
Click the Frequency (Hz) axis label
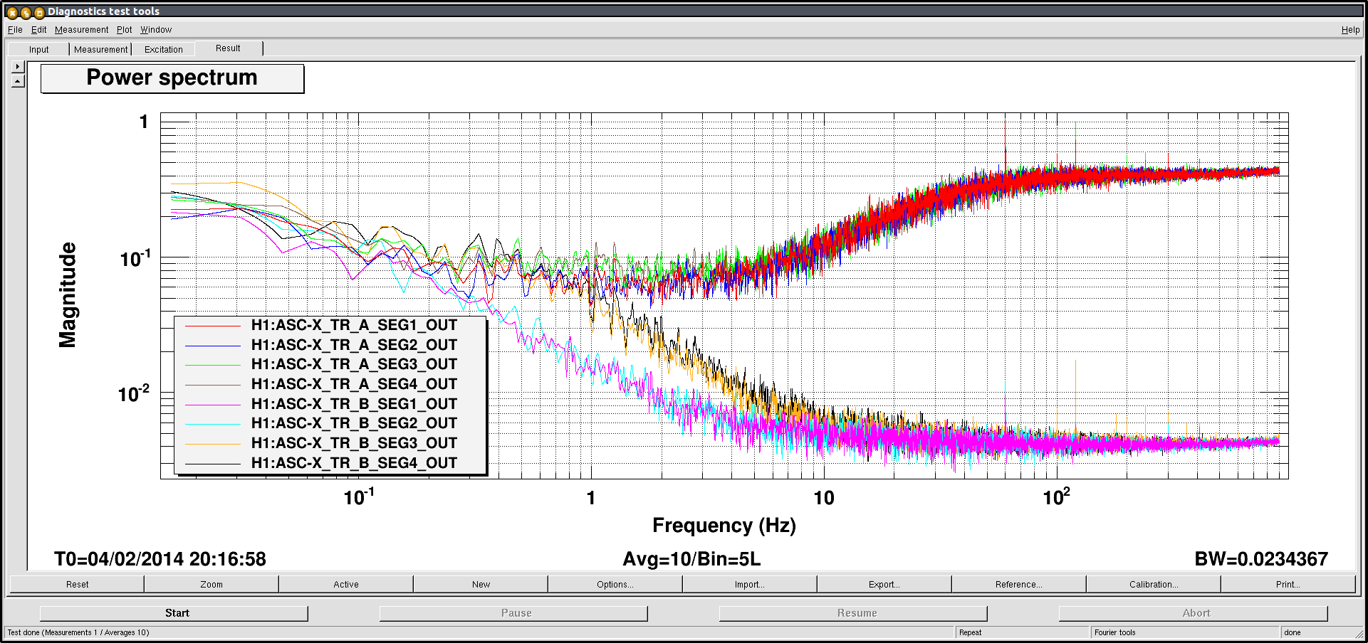tap(724, 526)
